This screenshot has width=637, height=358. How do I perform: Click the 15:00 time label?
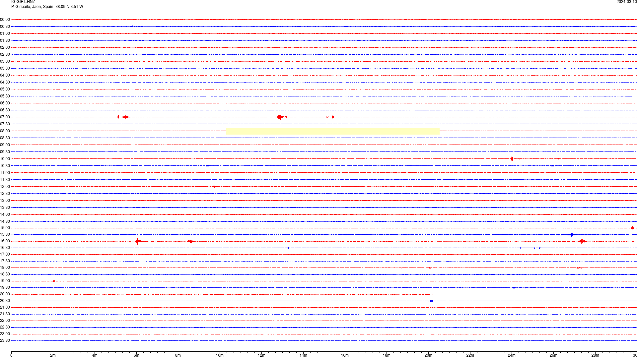(5, 228)
